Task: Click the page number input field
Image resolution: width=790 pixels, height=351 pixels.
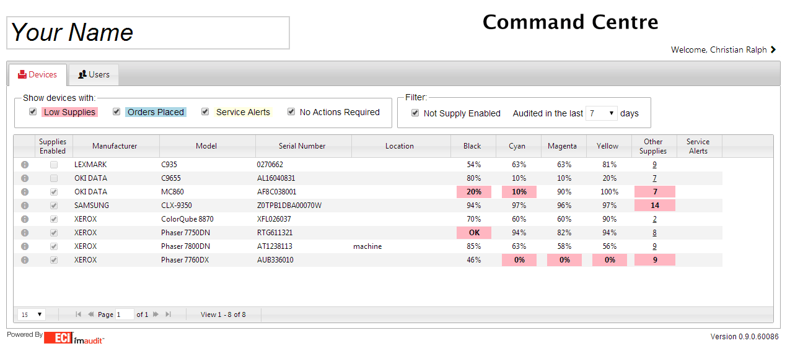Action: coord(125,314)
